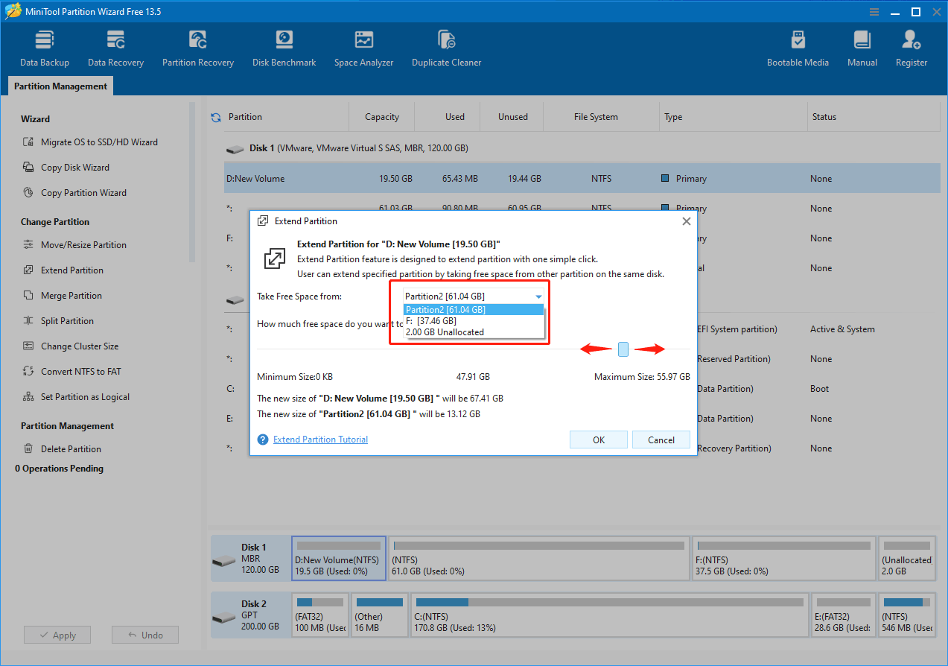The height and width of the screenshot is (666, 948).
Task: Open the Extend Partition Tutorial link
Action: pos(320,439)
